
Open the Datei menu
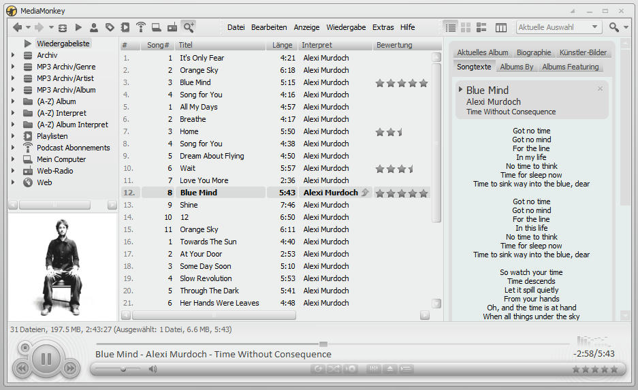[236, 27]
